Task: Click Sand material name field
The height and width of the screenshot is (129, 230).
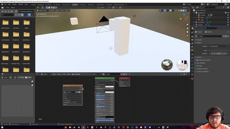Action: pyautogui.click(x=113, y=74)
